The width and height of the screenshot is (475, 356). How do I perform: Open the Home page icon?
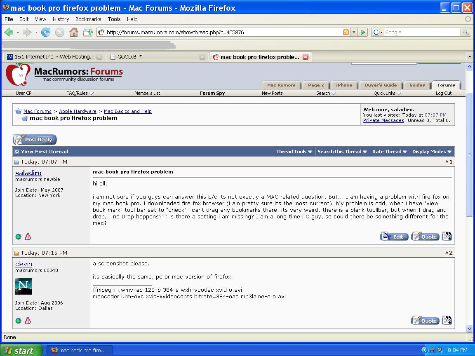pyautogui.click(x=74, y=32)
